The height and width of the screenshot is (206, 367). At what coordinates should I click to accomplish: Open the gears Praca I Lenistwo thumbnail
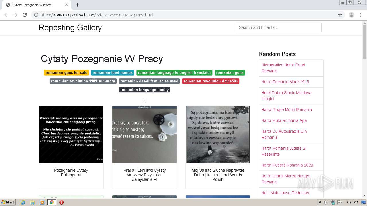pyautogui.click(x=145, y=134)
